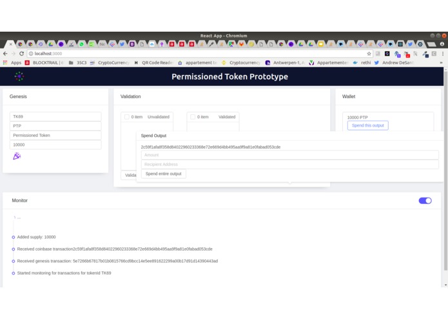Click the Monitor panel heading
448x319 pixels.
(20, 201)
